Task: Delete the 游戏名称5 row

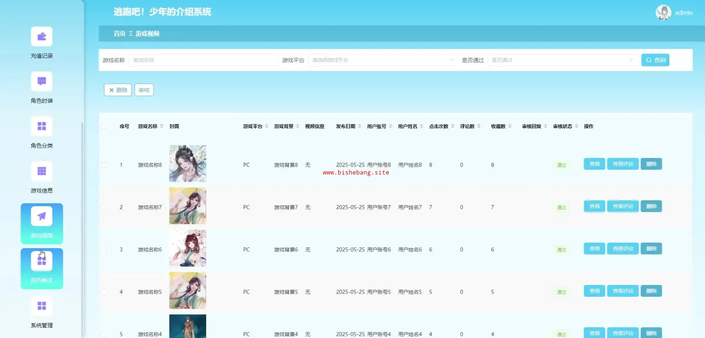Action: click(x=651, y=291)
